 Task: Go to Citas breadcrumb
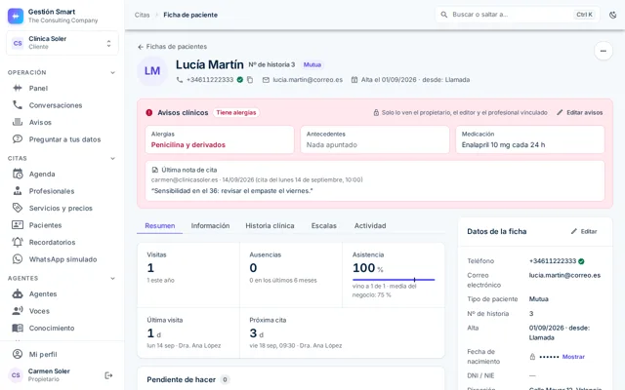[142, 15]
